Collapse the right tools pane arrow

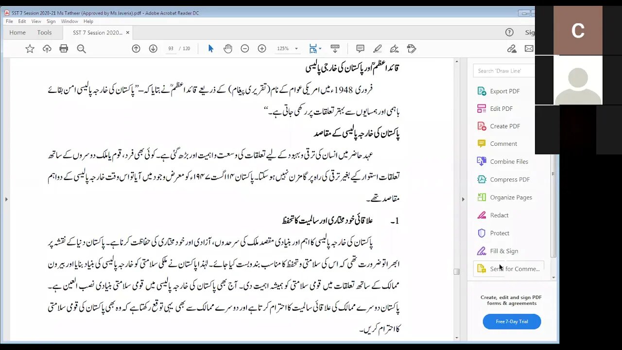463,199
